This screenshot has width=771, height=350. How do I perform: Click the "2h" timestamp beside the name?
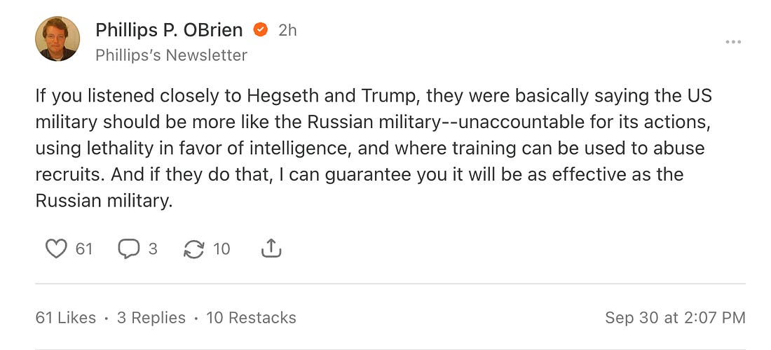[x=287, y=30]
